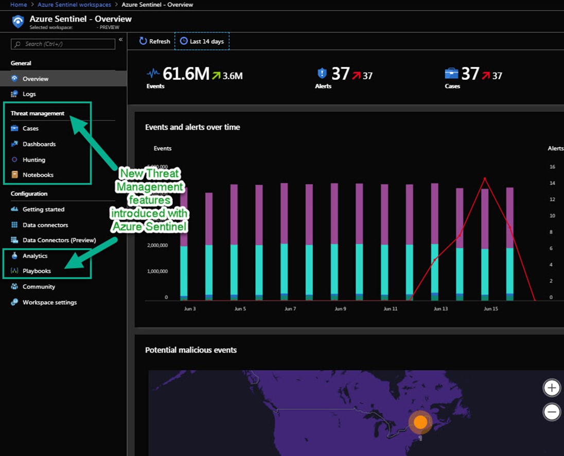The width and height of the screenshot is (564, 456).
Task: Collapse the left navigation sidebar
Action: click(x=121, y=40)
